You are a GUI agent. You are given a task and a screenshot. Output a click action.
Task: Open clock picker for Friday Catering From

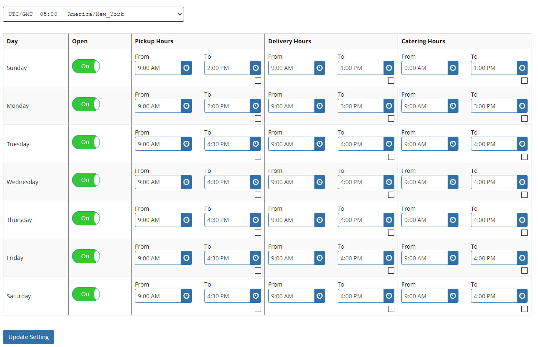(453, 258)
